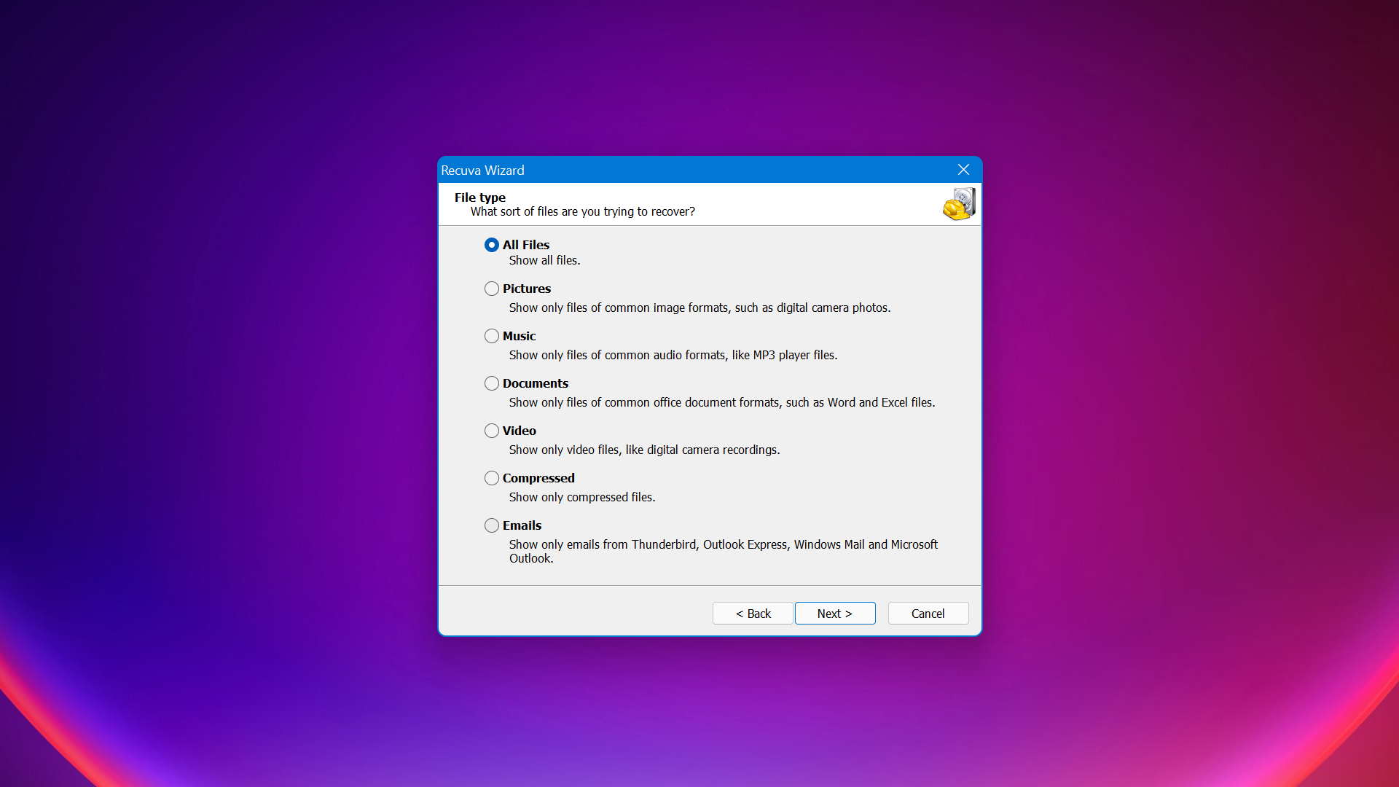Click the Thunderbird and Outlook emails text
Viewport: 1399px width, 787px height.
coord(724,552)
